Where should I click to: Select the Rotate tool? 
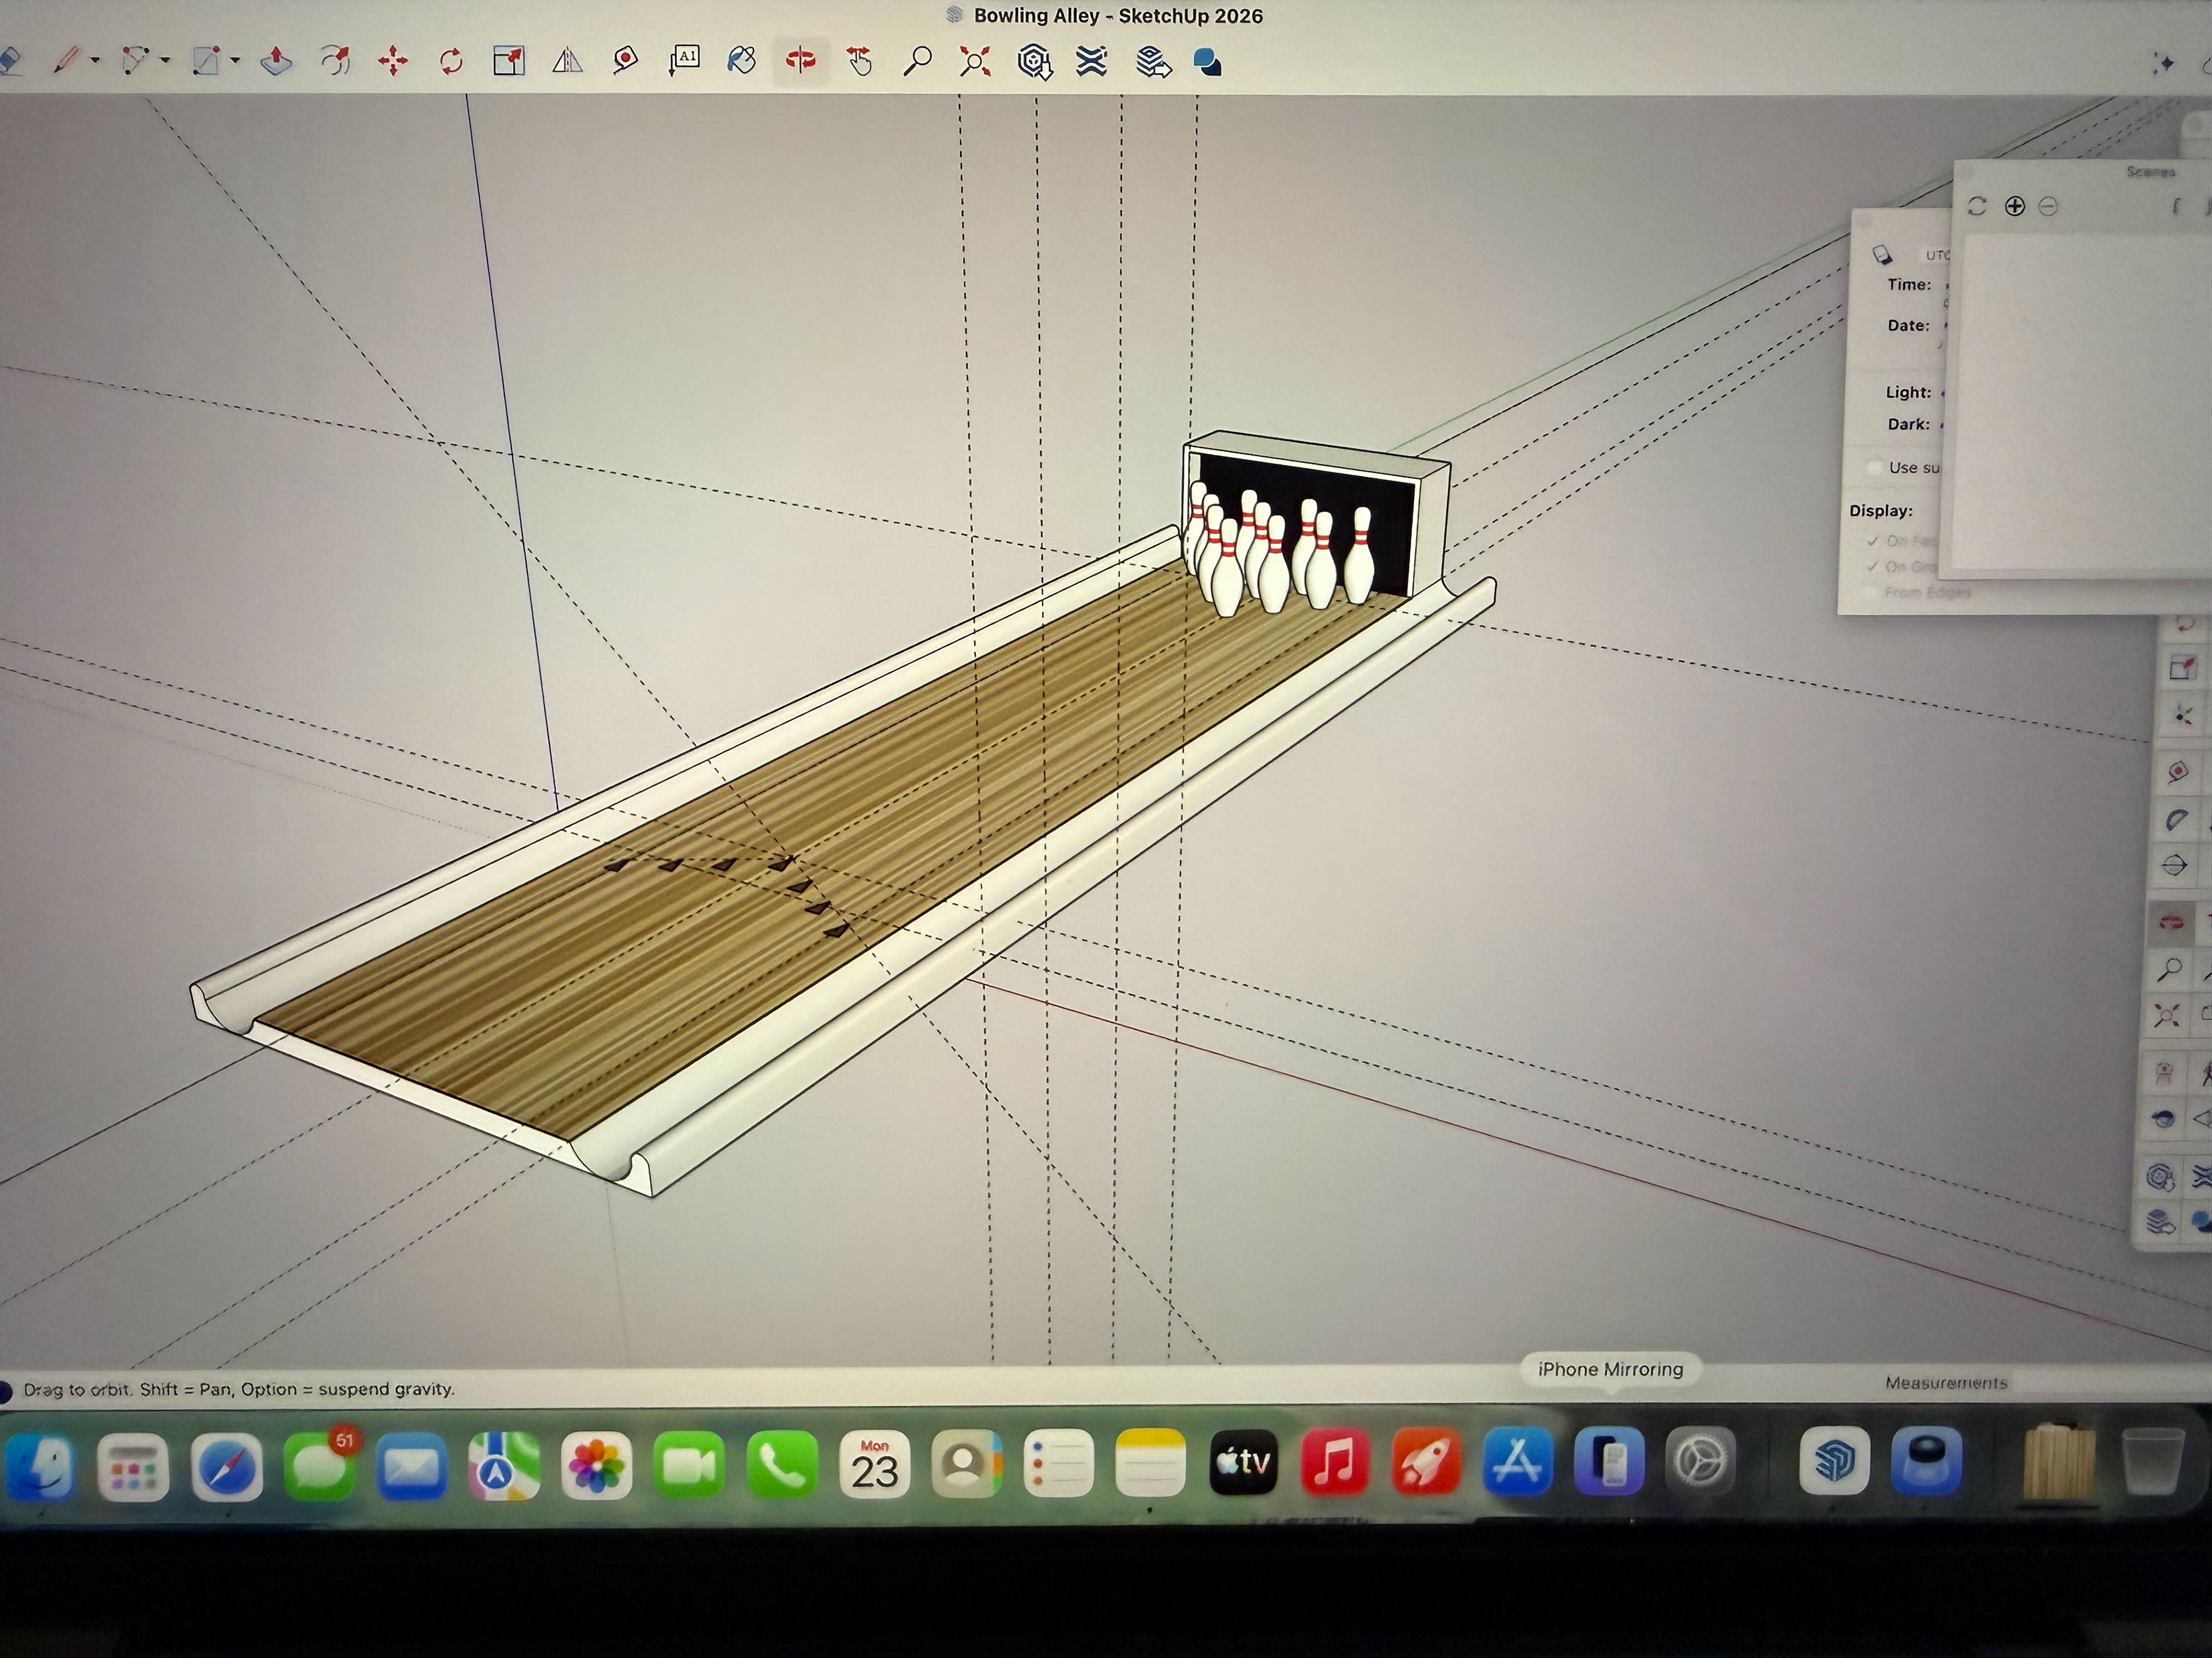tap(451, 62)
